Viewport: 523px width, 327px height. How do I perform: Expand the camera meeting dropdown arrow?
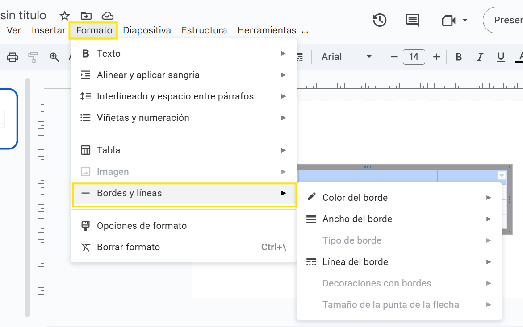pos(465,20)
